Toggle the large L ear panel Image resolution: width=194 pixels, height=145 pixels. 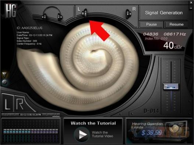tap(8, 103)
